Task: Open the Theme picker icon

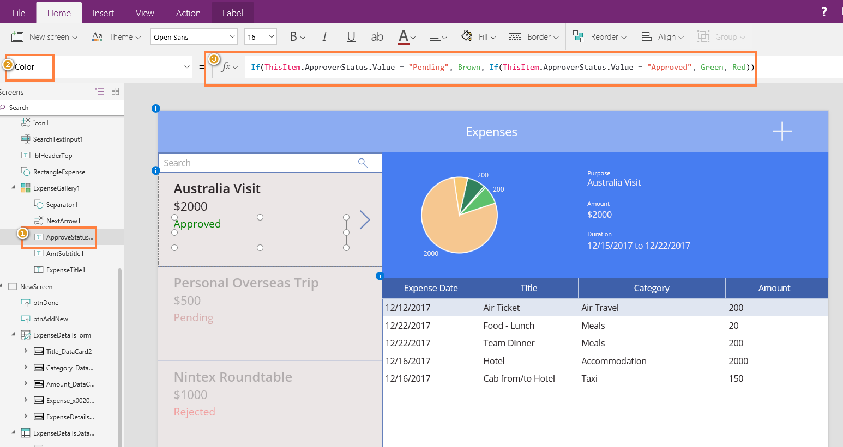Action: (x=97, y=36)
